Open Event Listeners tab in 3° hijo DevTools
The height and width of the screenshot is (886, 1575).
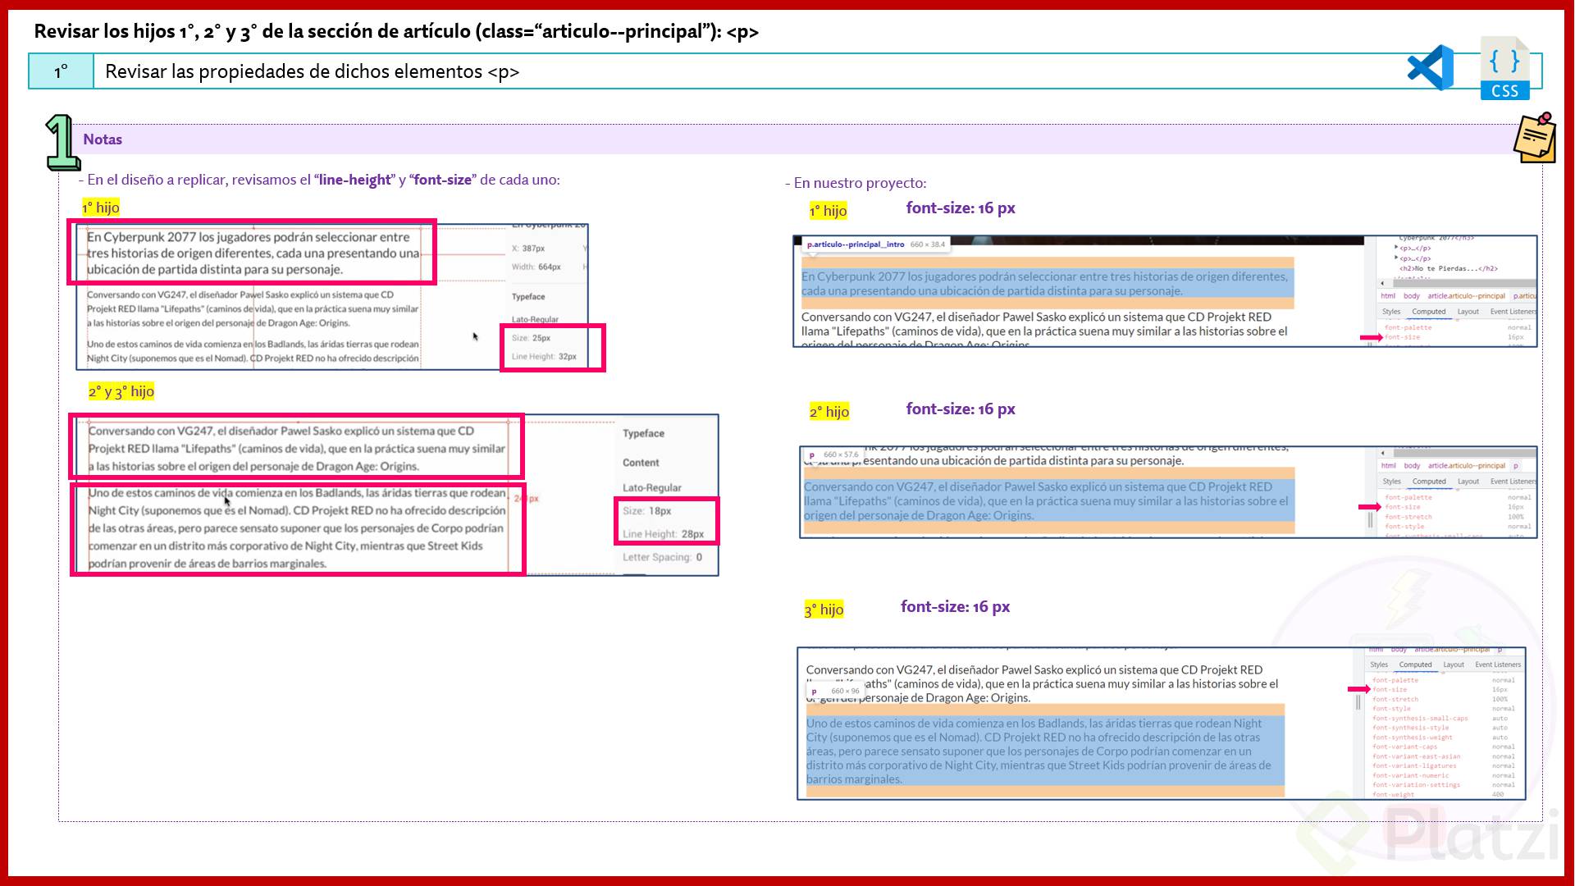pos(1497,664)
